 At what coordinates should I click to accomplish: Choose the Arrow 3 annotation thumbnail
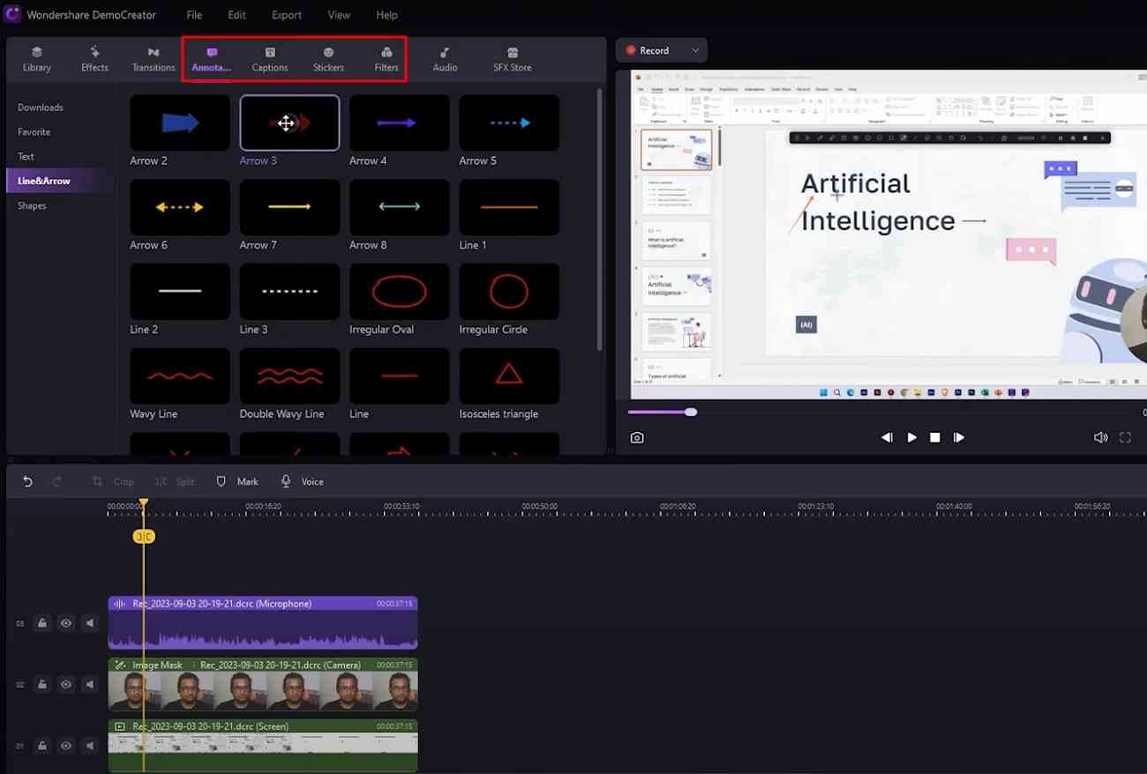pyautogui.click(x=289, y=123)
